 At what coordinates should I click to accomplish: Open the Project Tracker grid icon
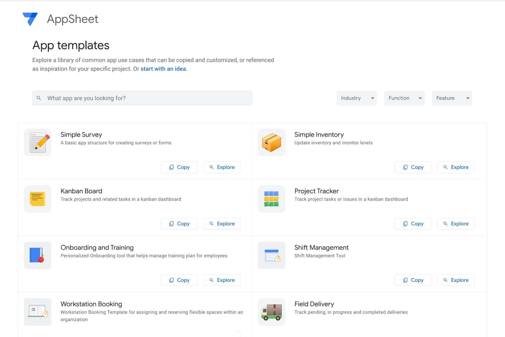[x=271, y=199]
